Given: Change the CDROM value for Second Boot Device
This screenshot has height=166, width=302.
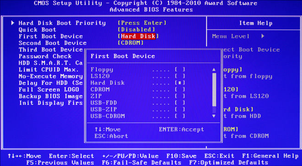Looking at the screenshot, I should point(130,43).
